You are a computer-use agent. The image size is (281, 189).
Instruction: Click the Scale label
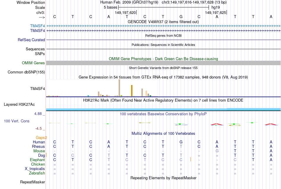(x=40, y=7)
